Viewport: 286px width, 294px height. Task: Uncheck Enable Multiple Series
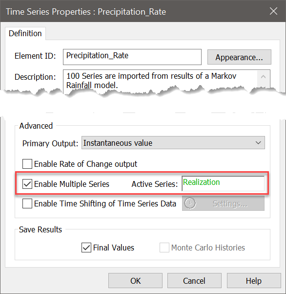point(27,184)
